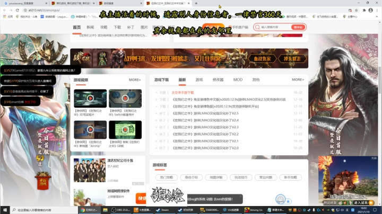382x214 pixels.
Task: Open the 汉化补丁V2.0 entry
Action: coord(205,148)
